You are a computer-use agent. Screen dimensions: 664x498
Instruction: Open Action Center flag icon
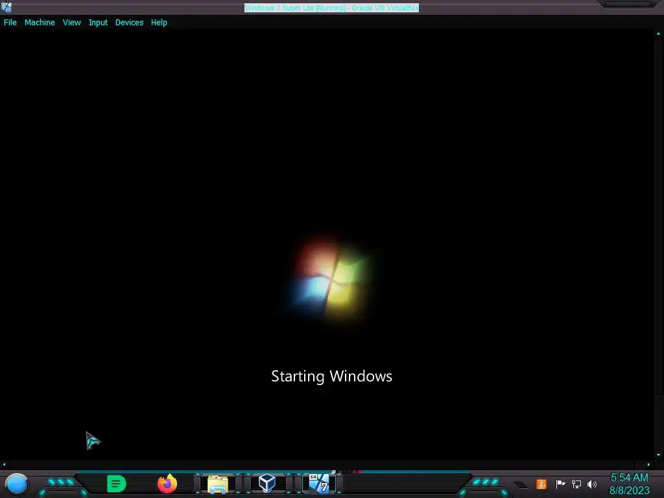click(x=560, y=484)
